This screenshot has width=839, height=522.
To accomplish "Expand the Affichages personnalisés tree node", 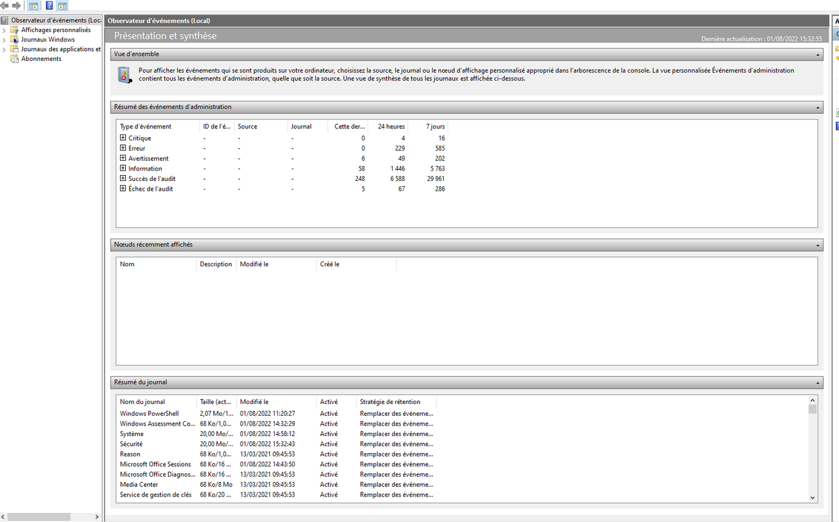I will [x=4, y=30].
